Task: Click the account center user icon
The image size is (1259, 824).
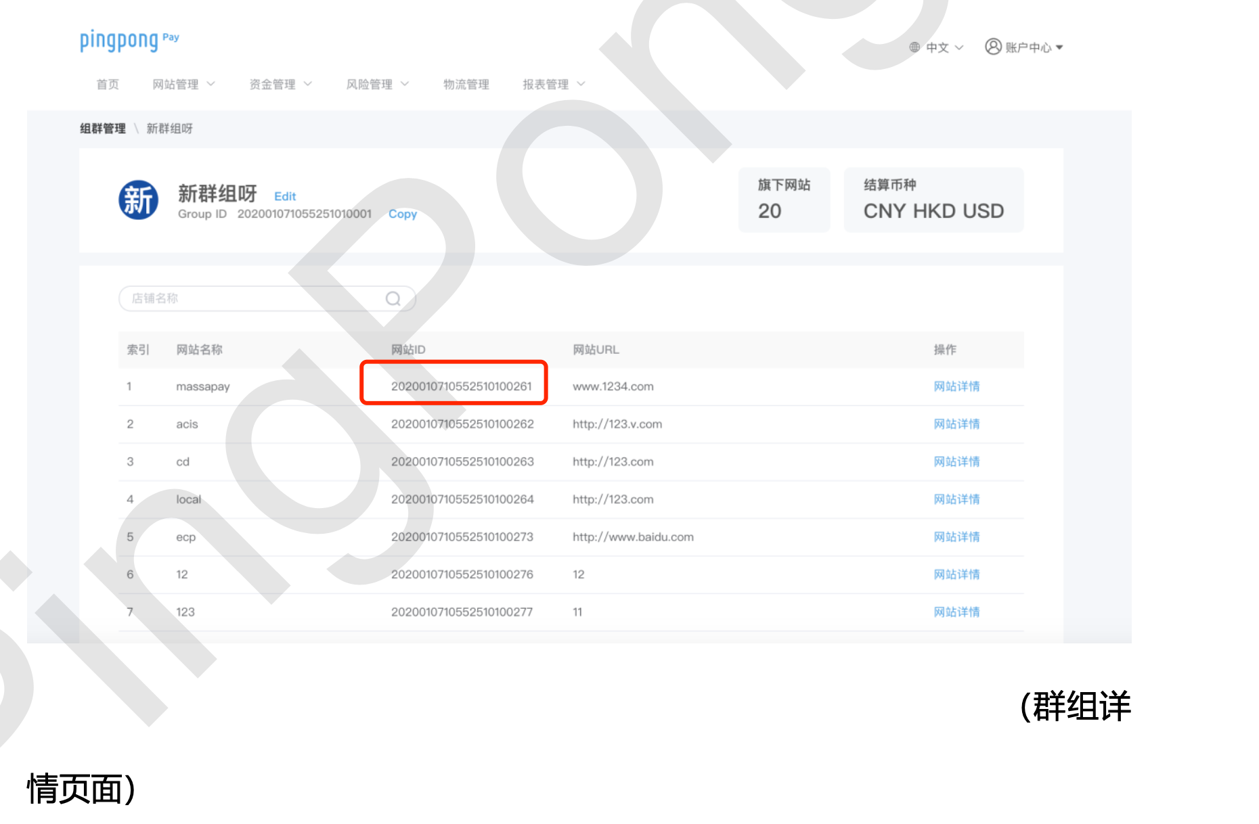Action: point(992,47)
